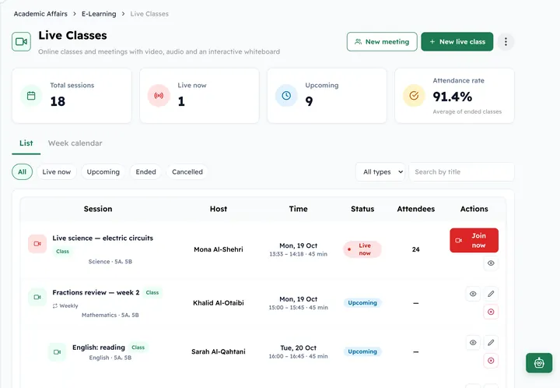Go to Academic Affairs breadcrumb
The width and height of the screenshot is (560, 388).
click(x=40, y=14)
